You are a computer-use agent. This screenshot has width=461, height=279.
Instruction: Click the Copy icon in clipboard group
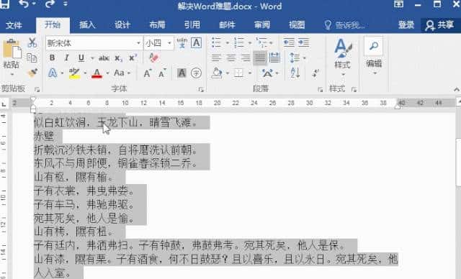pos(32,58)
